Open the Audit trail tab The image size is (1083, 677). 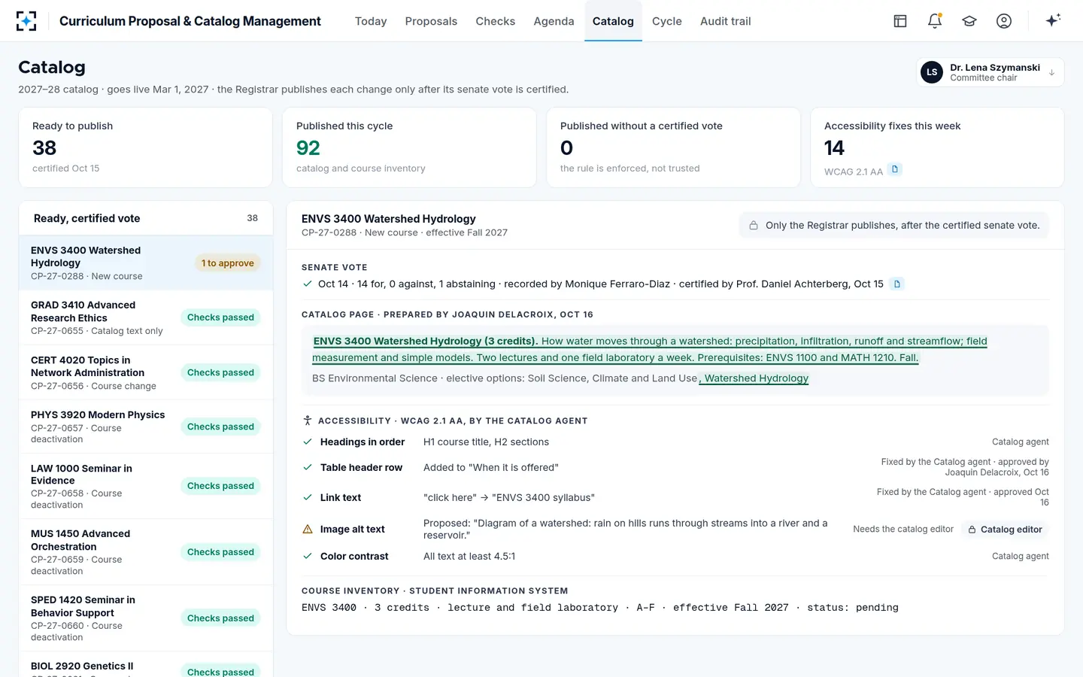tap(725, 21)
